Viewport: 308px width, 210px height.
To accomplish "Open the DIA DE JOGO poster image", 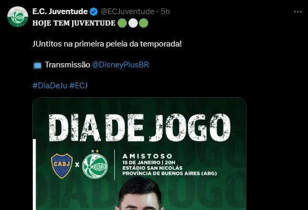I will [x=139, y=154].
